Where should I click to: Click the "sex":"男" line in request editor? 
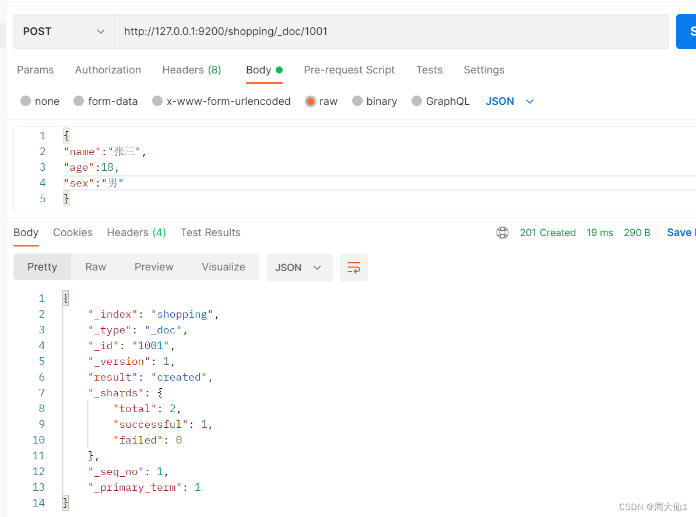(94, 183)
